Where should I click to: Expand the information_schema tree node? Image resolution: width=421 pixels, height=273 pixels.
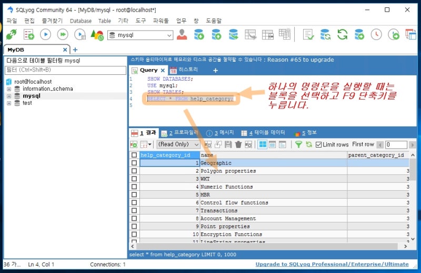point(9,89)
